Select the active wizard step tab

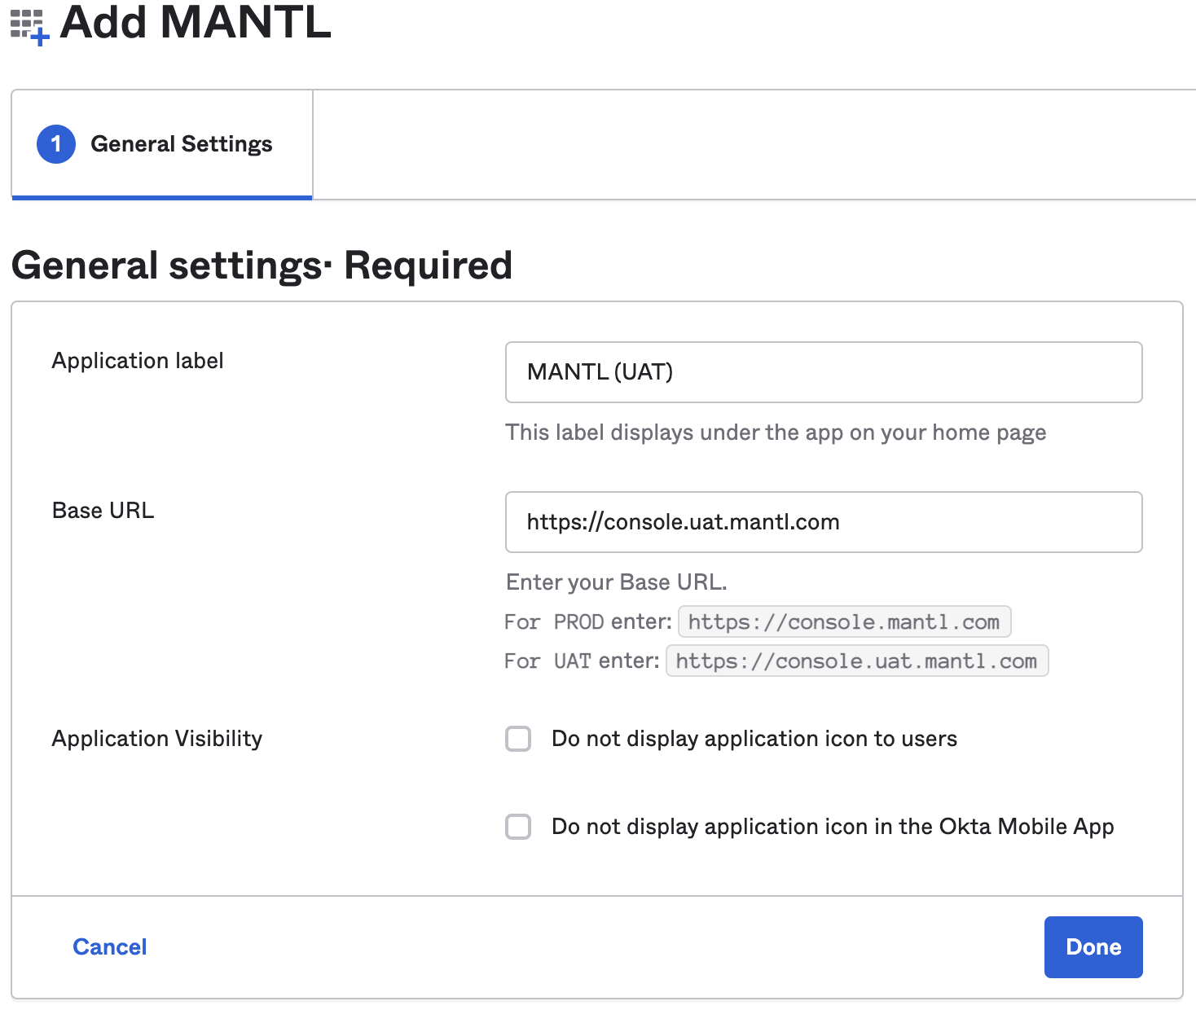click(161, 143)
